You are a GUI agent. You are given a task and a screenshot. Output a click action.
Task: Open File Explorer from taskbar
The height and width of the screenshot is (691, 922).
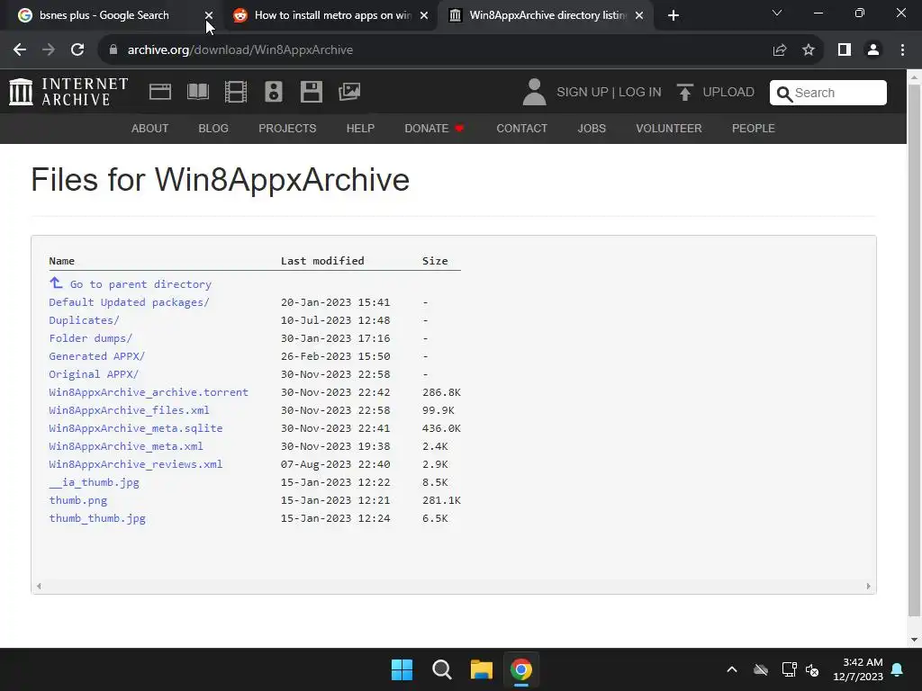point(481,669)
